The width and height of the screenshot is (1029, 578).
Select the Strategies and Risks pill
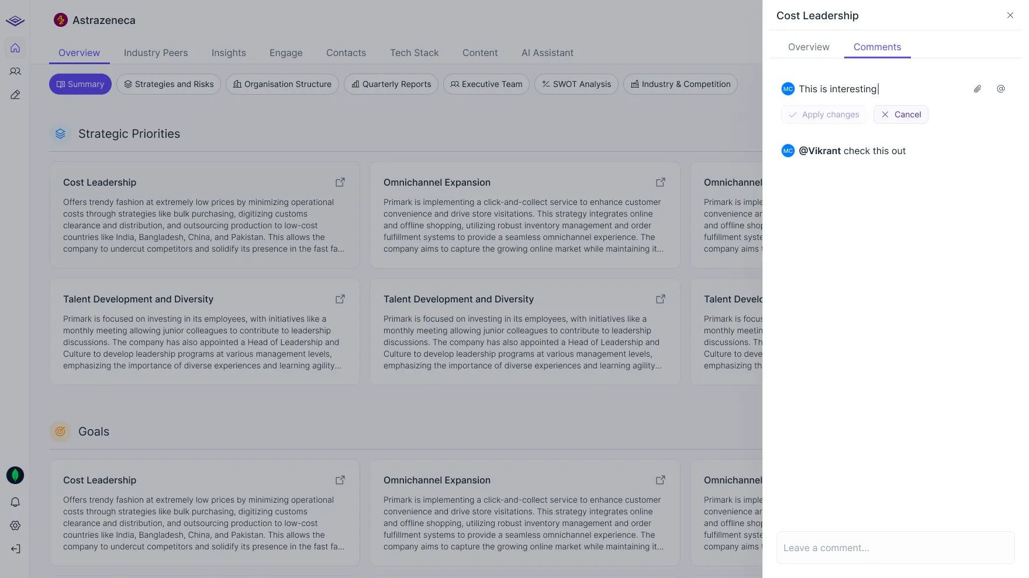tap(169, 84)
